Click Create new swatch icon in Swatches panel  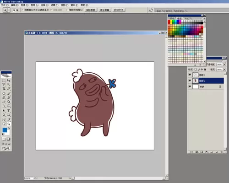(x=195, y=65)
